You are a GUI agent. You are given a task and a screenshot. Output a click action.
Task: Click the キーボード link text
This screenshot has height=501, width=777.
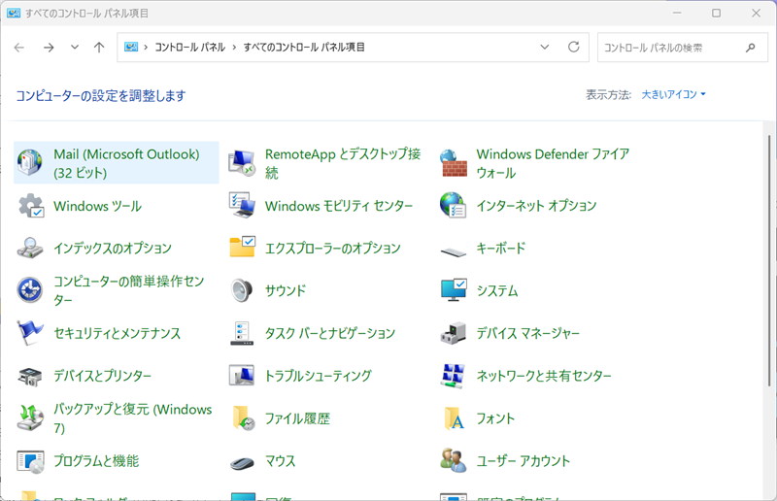[x=501, y=248]
